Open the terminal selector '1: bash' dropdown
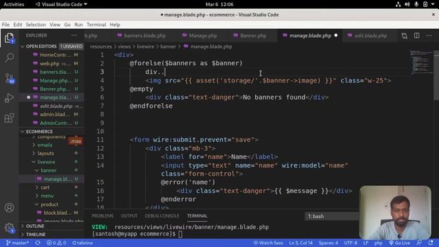 tap(332, 216)
